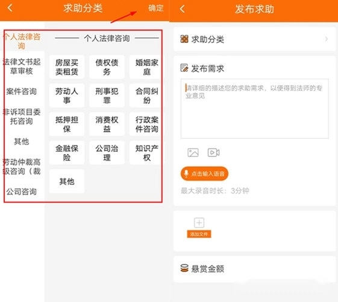Choose 刑事犯罪 subcategory tile

[x=107, y=95]
